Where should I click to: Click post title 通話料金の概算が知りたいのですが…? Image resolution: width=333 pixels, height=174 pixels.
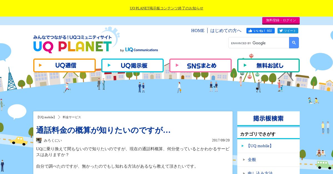tap(103, 130)
